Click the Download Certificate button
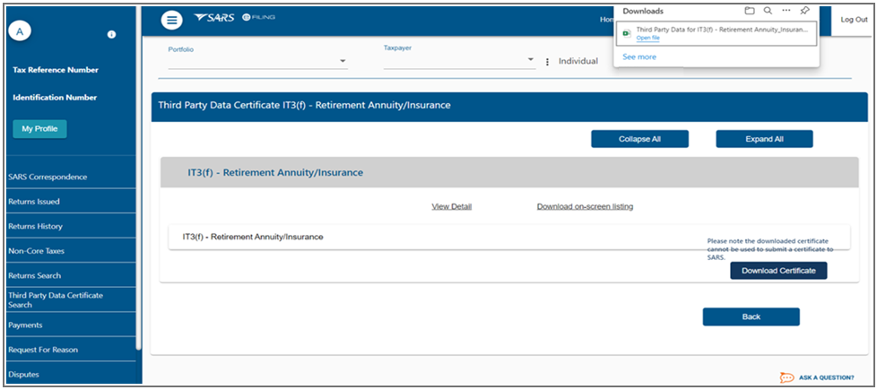 778,270
